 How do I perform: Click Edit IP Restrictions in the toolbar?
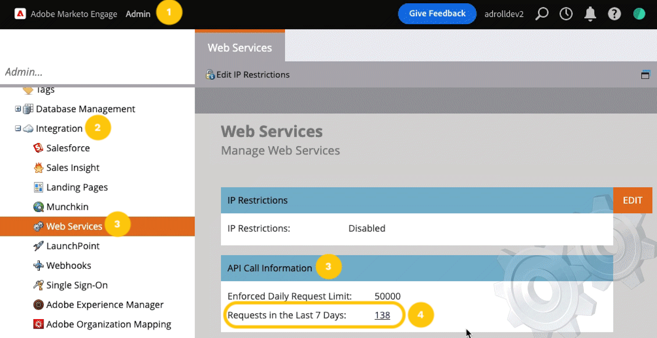(253, 75)
